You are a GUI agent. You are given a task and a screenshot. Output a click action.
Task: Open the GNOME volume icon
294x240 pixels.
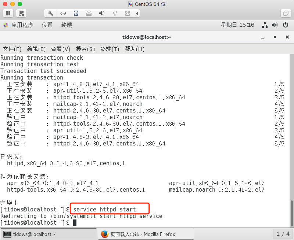point(275,25)
